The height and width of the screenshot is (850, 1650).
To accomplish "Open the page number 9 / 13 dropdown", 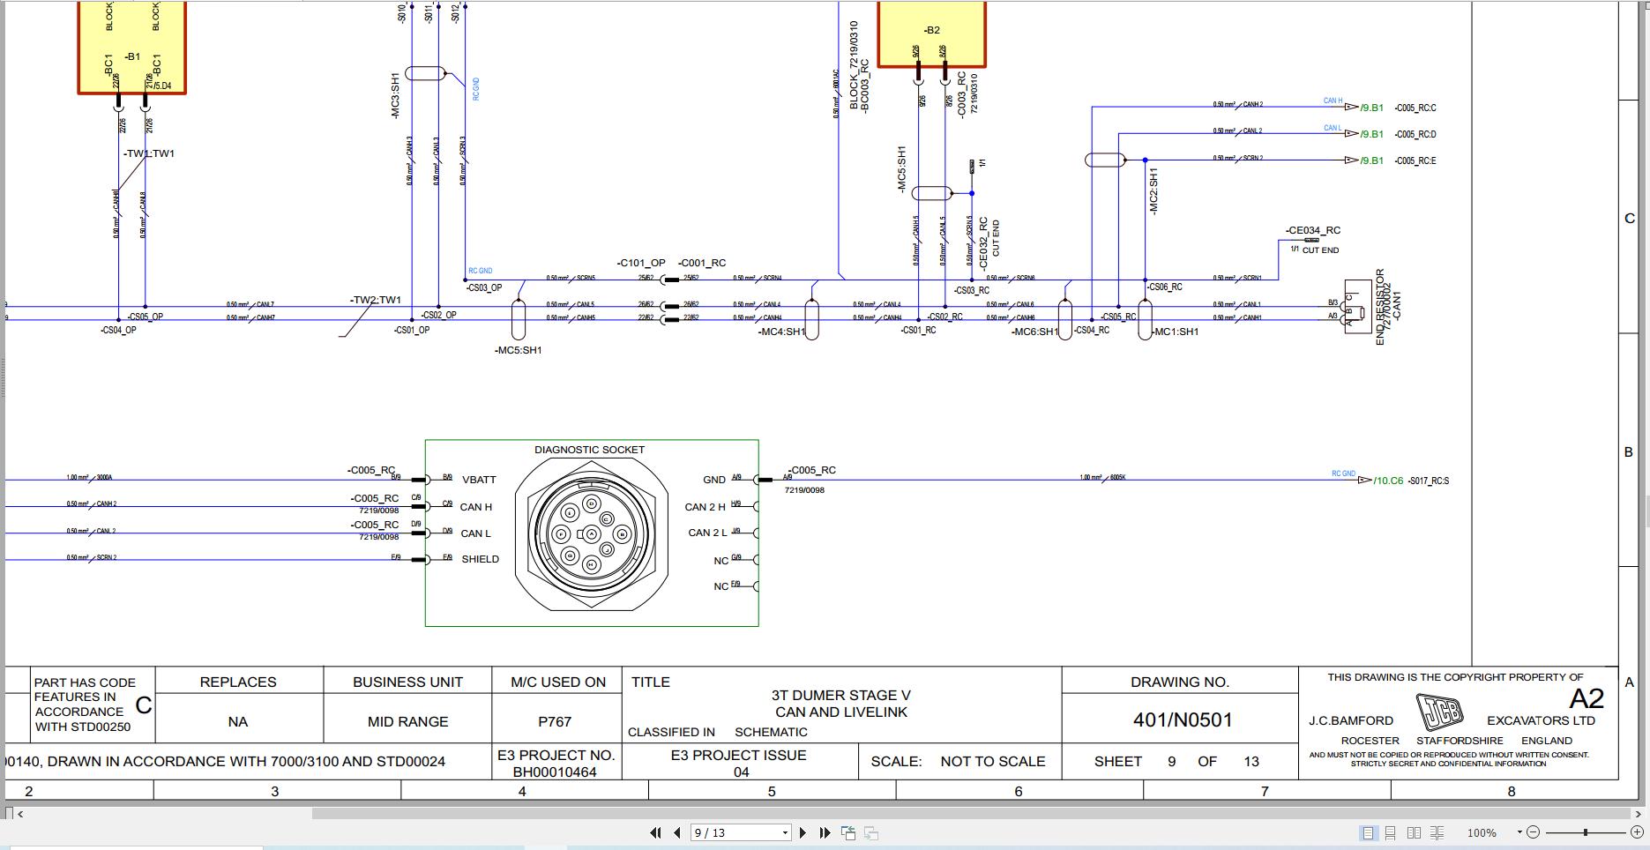I will 785,832.
